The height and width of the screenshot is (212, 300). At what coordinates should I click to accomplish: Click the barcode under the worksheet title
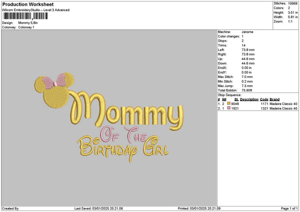25,16
